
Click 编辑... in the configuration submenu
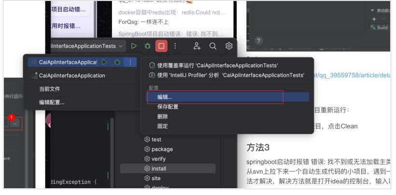(x=228, y=97)
